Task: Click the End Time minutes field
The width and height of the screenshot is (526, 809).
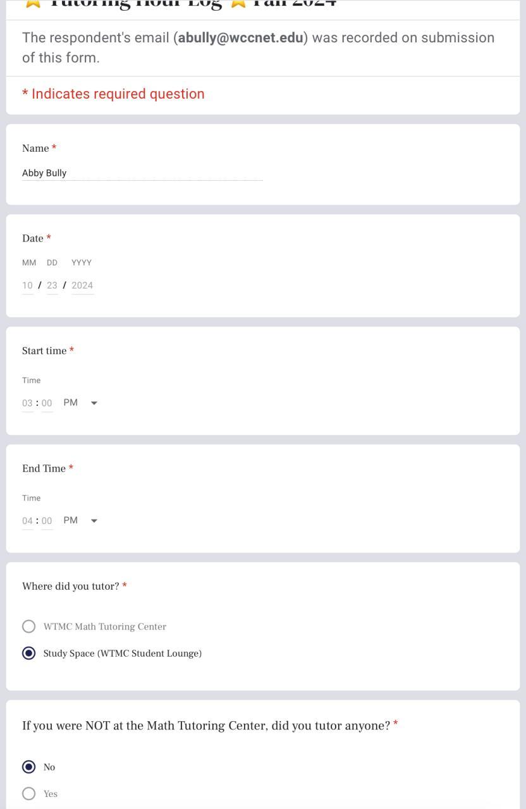Action: tap(47, 521)
